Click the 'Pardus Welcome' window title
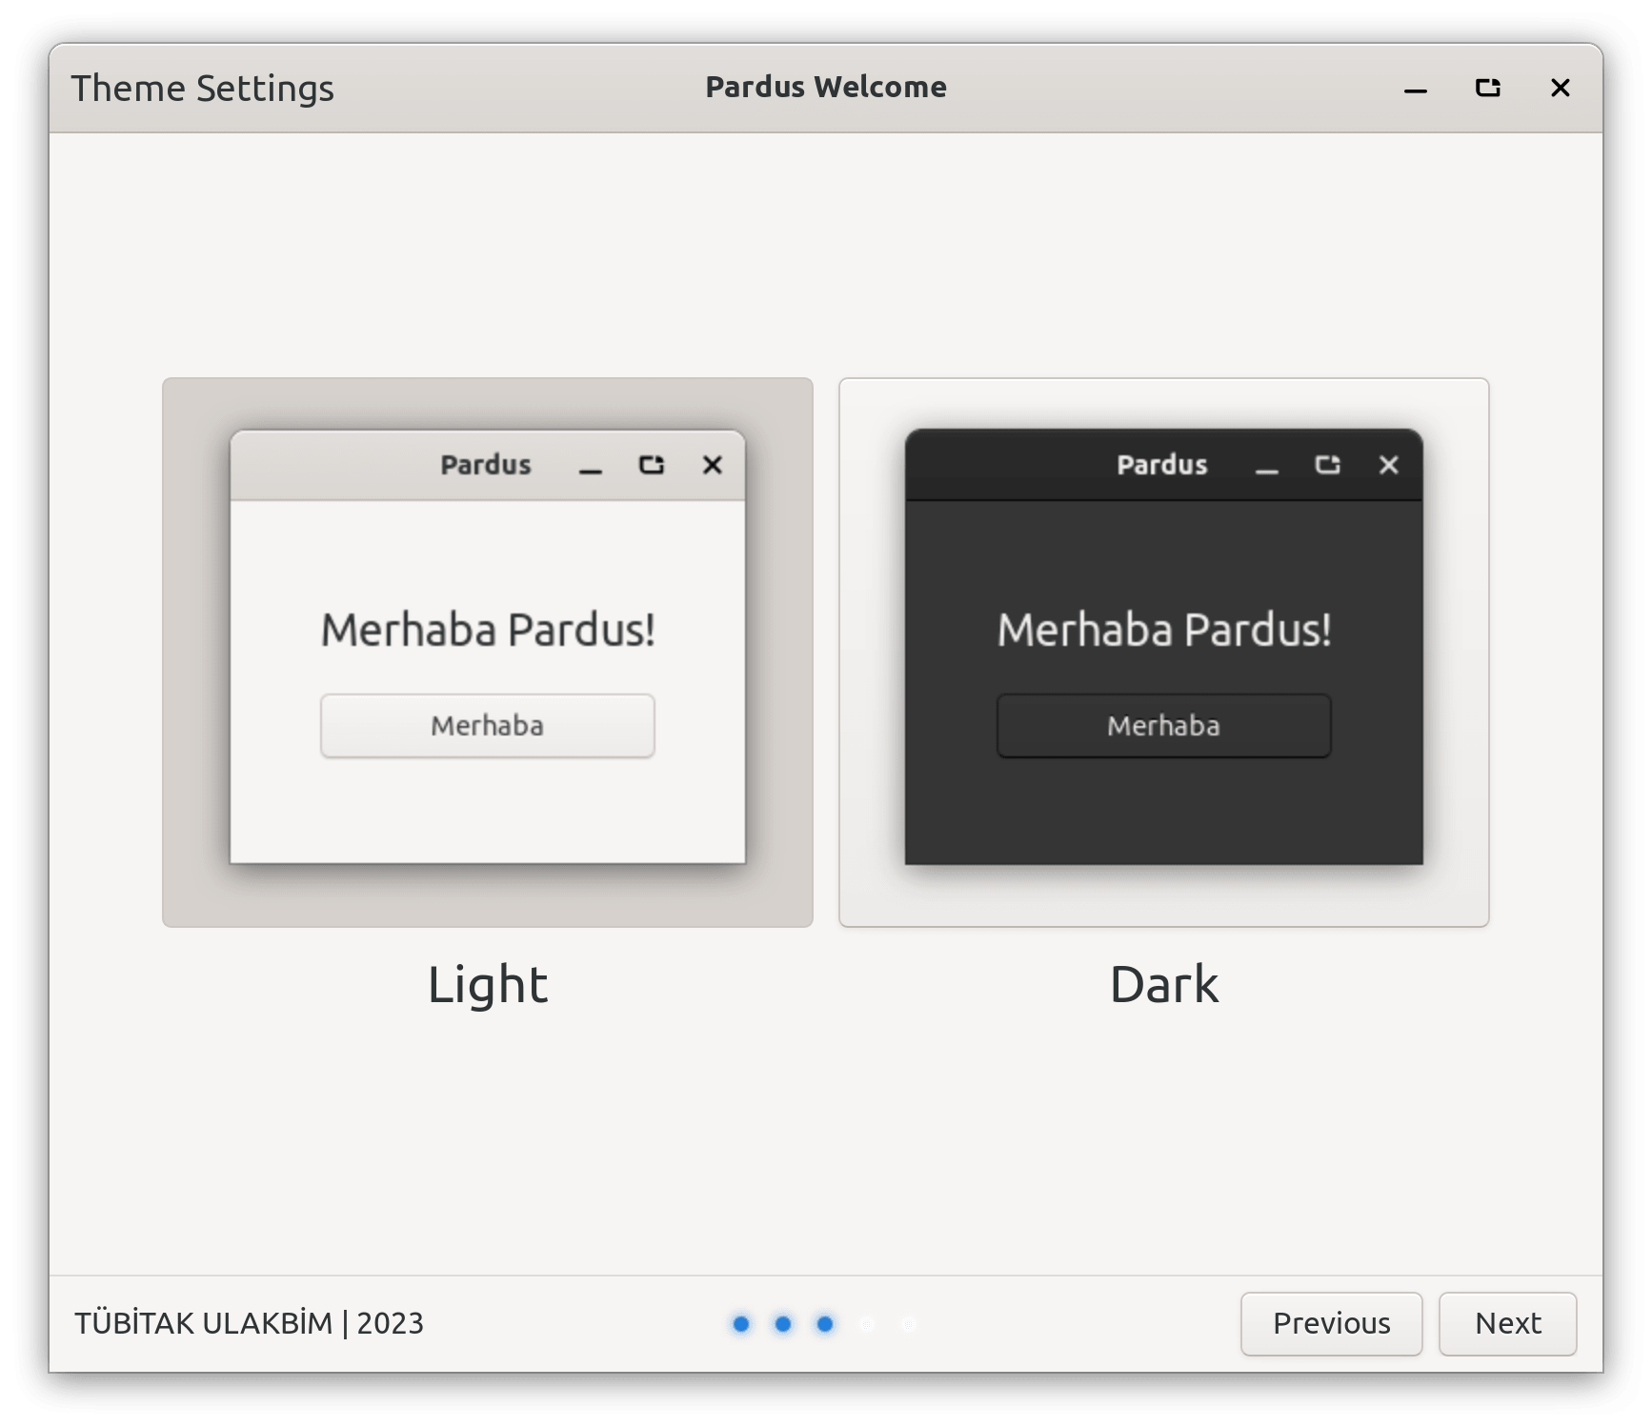 826,87
